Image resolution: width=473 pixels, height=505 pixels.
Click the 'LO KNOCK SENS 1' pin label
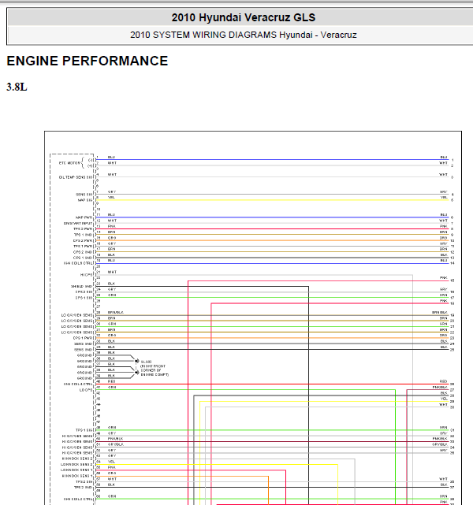[76, 470]
